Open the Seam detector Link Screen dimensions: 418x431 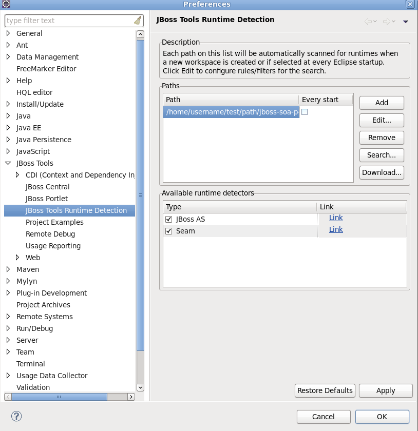click(336, 229)
